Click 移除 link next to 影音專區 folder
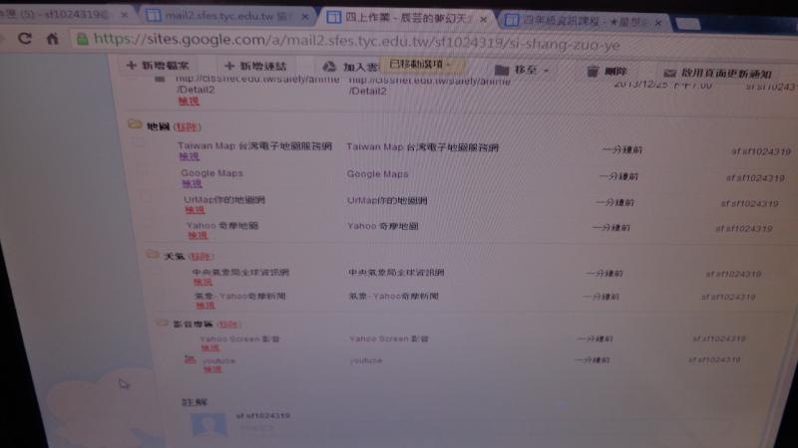Viewport: 798px width, 448px height. click(x=228, y=325)
